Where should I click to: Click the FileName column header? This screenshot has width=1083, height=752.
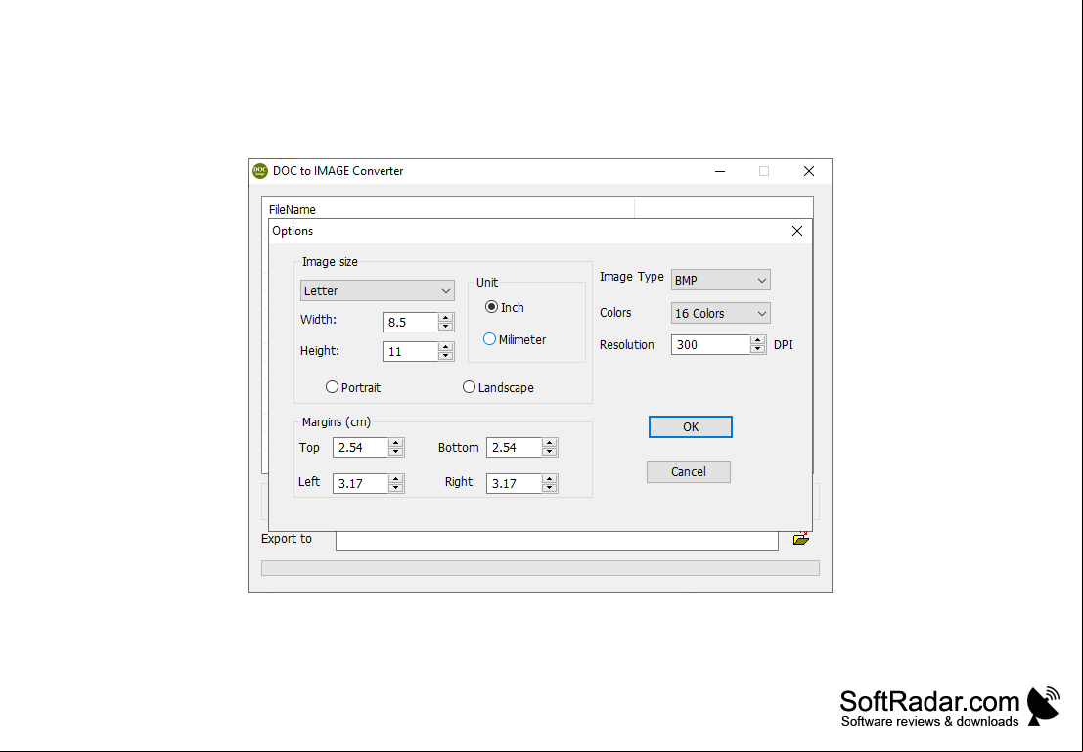tap(447, 209)
